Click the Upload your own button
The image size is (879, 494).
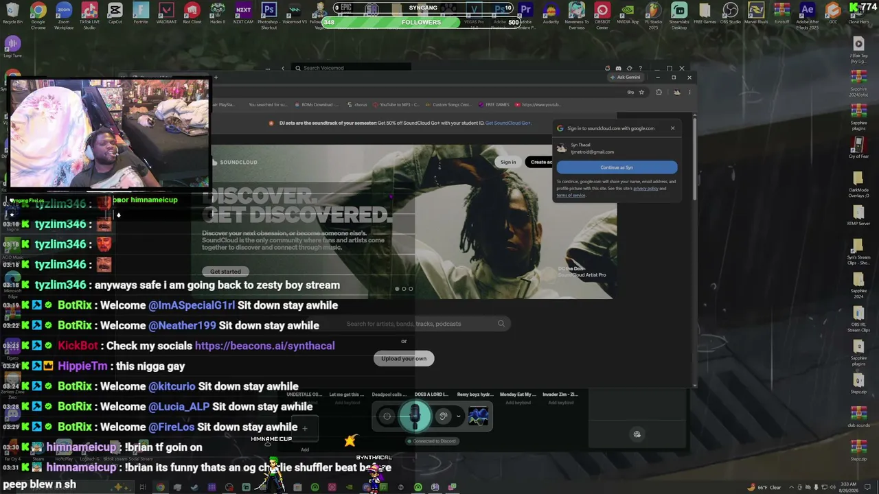click(x=404, y=359)
